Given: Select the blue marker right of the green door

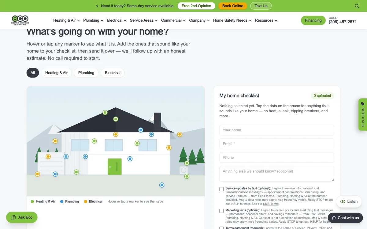Looking at the screenshot, I should point(130,159).
